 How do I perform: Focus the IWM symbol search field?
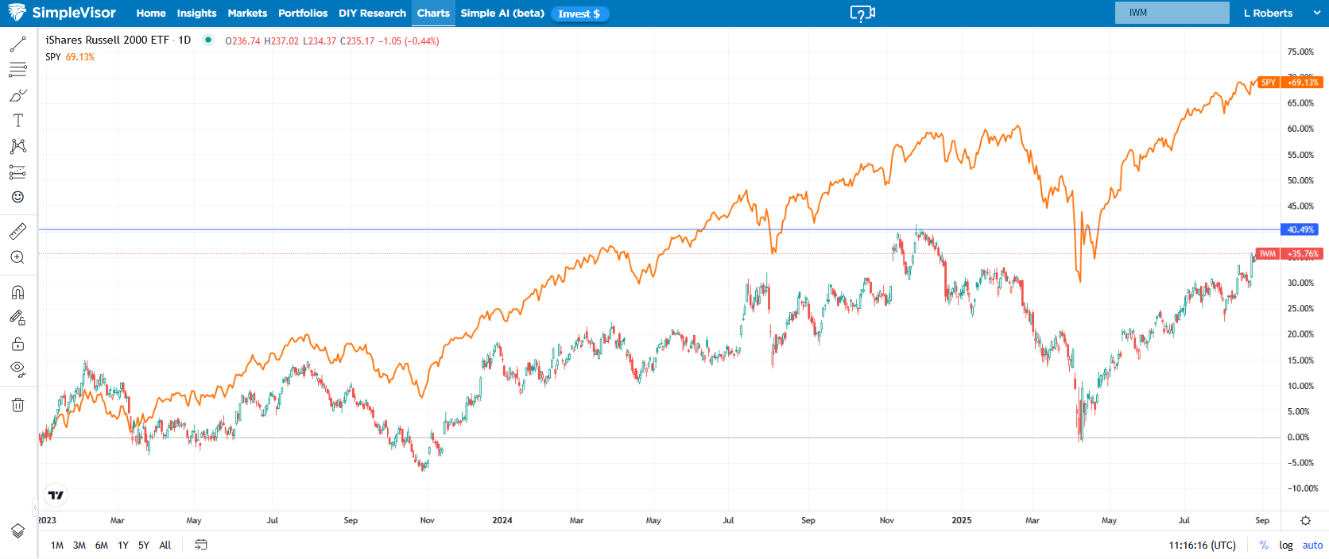1172,13
